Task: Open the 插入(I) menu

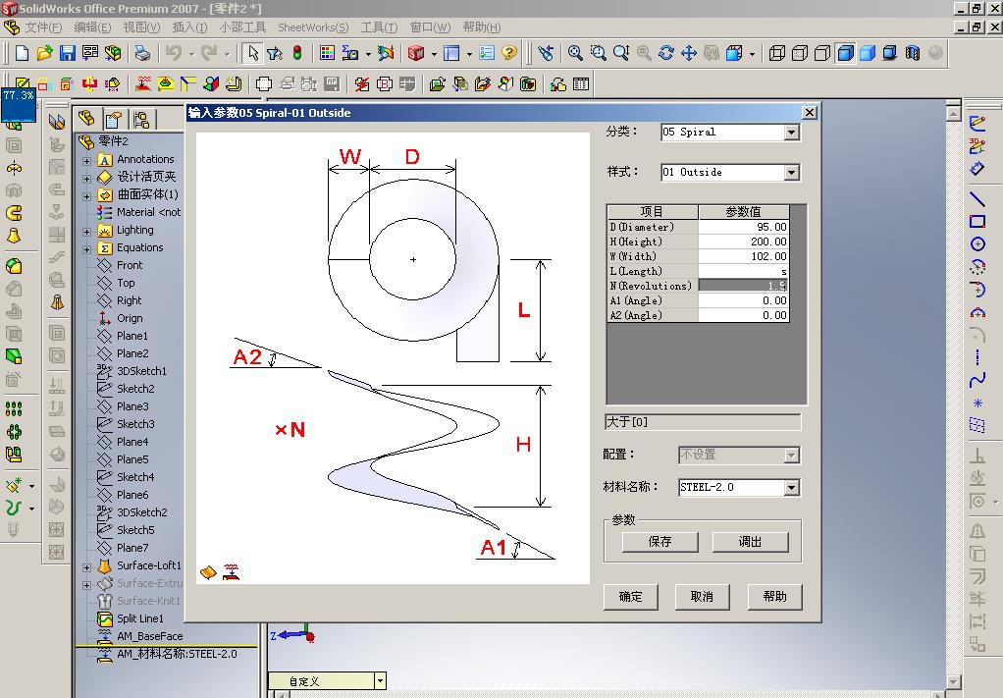Action: click(x=190, y=27)
